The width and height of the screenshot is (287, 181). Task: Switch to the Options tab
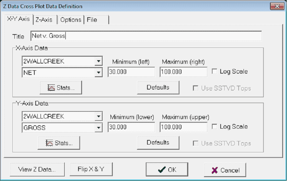coord(71,20)
